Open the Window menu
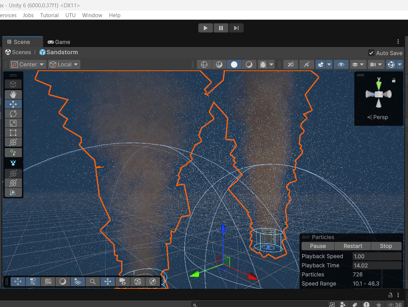 [x=92, y=15]
